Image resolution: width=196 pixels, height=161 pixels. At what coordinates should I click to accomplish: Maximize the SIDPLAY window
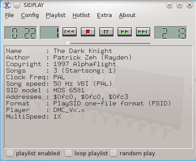point(179,5)
